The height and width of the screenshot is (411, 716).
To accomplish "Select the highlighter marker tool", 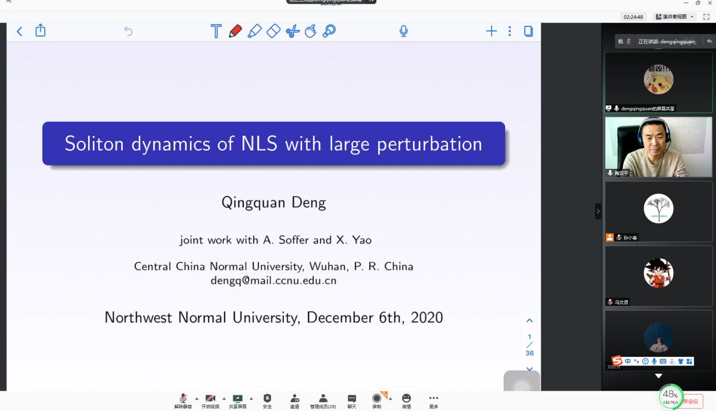I will (x=254, y=31).
